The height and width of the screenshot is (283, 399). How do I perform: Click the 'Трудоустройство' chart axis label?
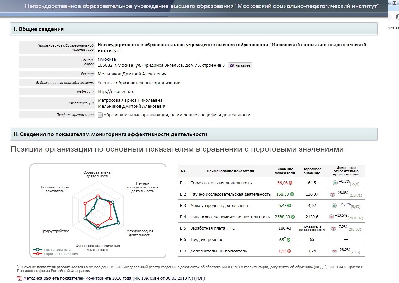55,231
